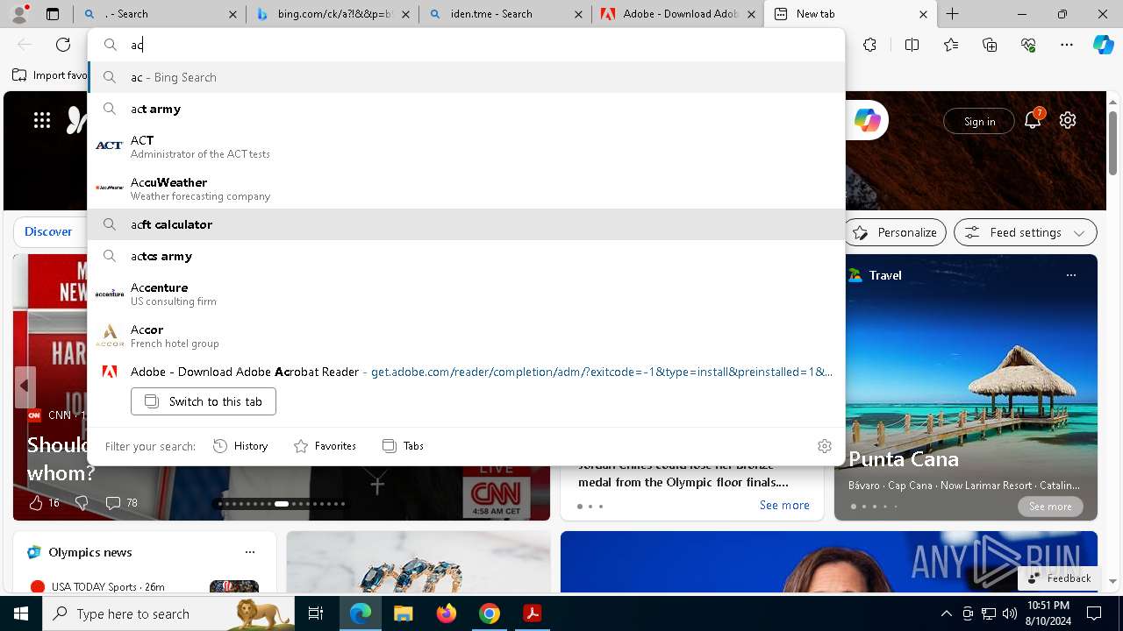The image size is (1123, 631).
Task: Open search filter settings gear
Action: click(x=824, y=446)
